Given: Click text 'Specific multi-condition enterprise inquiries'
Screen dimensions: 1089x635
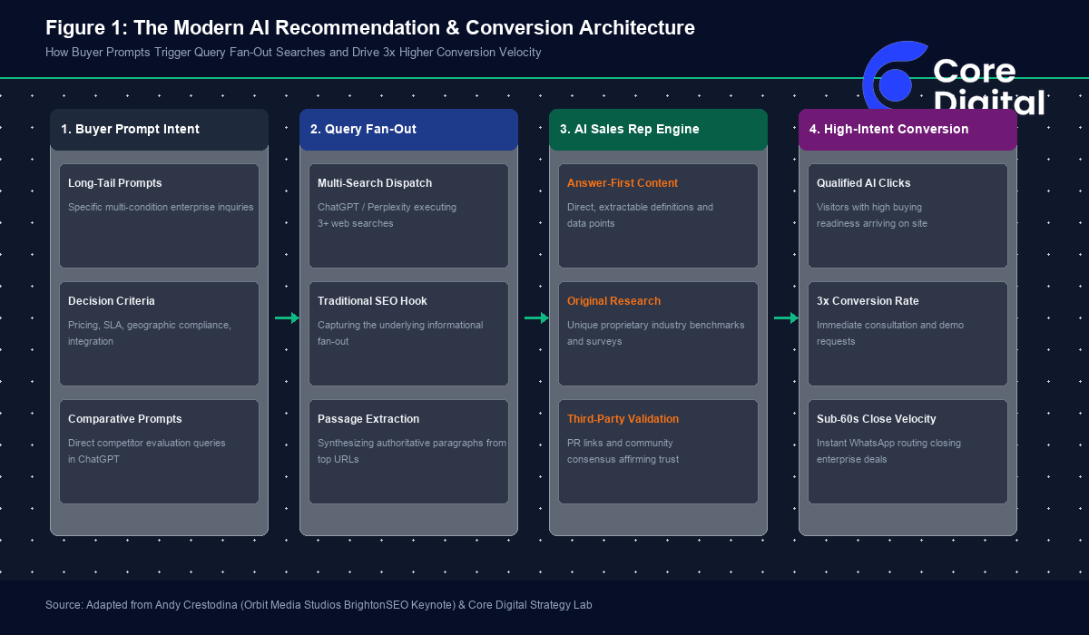Looking at the screenshot, I should tap(161, 207).
